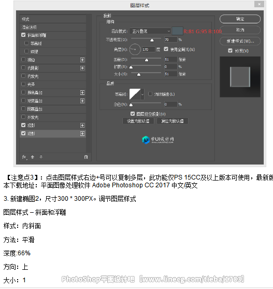Image resolution: width=273 pixels, height=289 pixels.
Task: Select the highlighted 投影 style row
Action: point(53,134)
